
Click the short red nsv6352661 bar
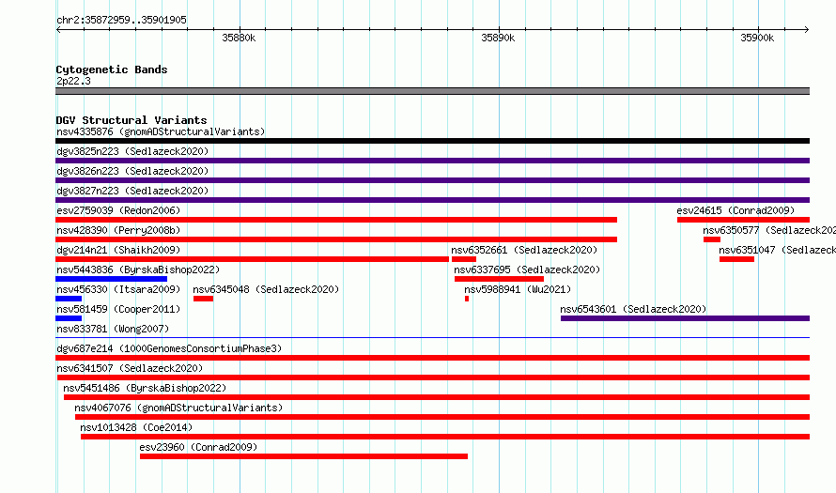coord(464,259)
